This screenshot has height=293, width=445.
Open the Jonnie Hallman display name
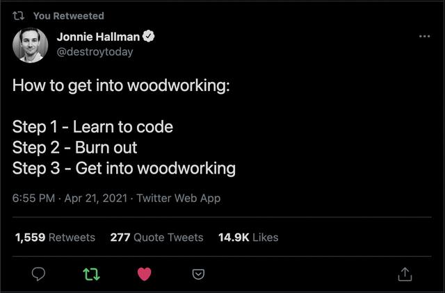tap(98, 37)
